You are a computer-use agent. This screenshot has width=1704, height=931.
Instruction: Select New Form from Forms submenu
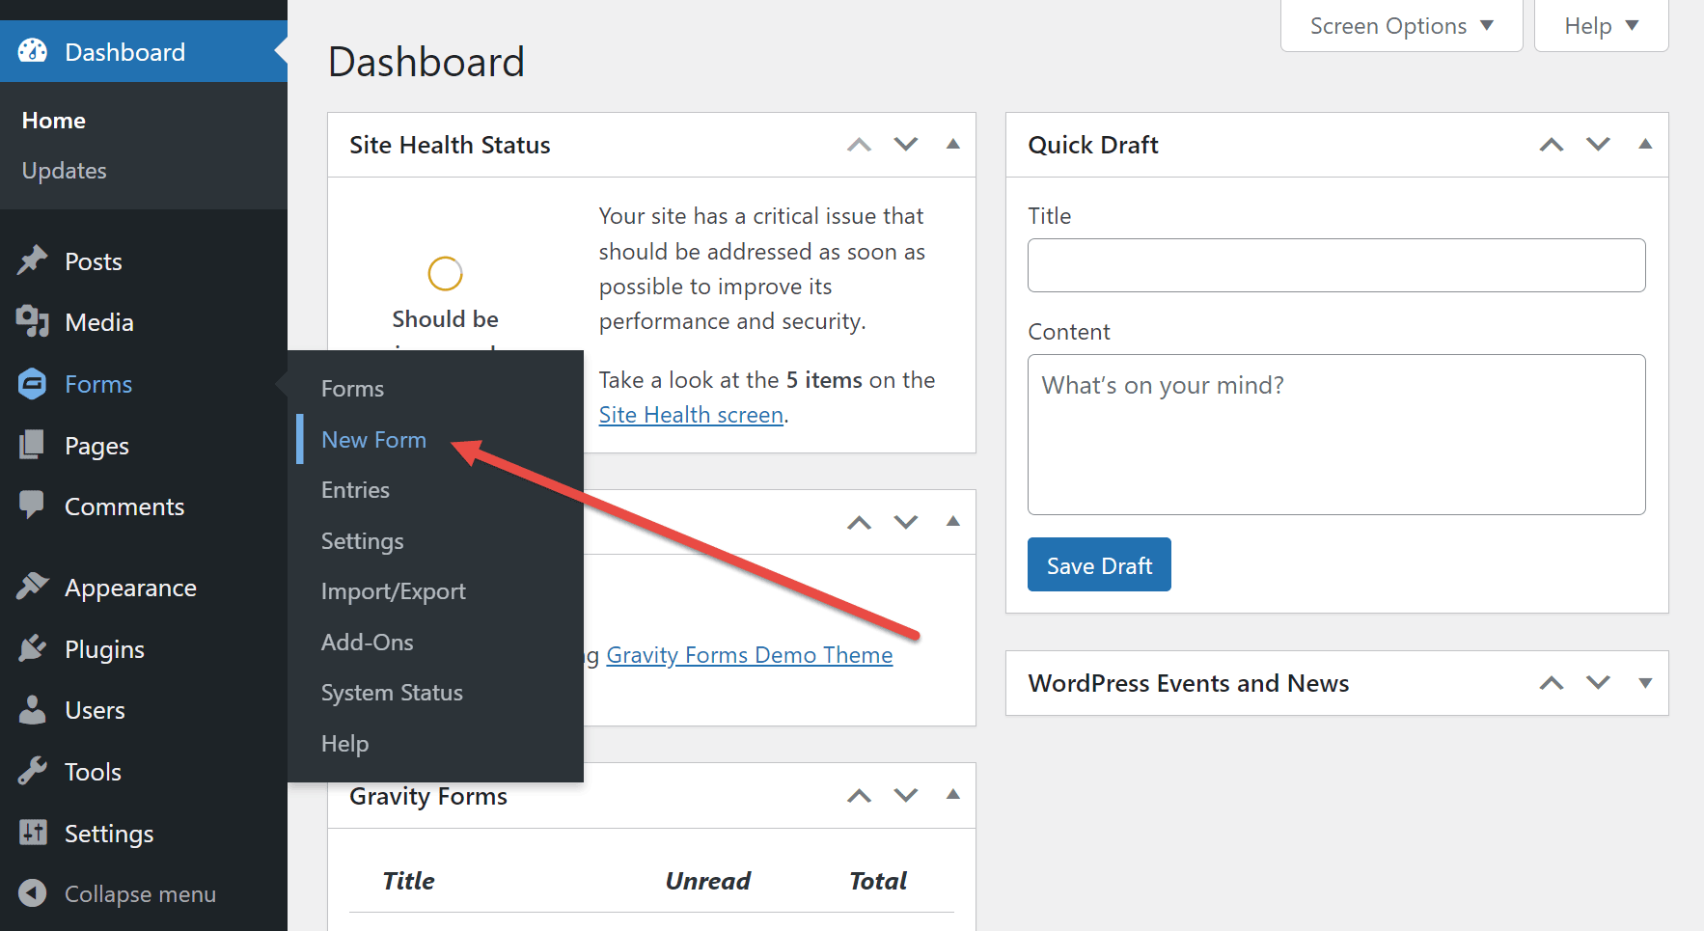[373, 439]
